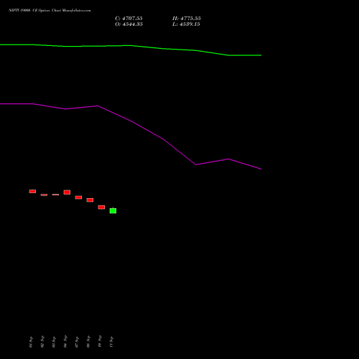Click the close value C: 4707.55

point(129,19)
